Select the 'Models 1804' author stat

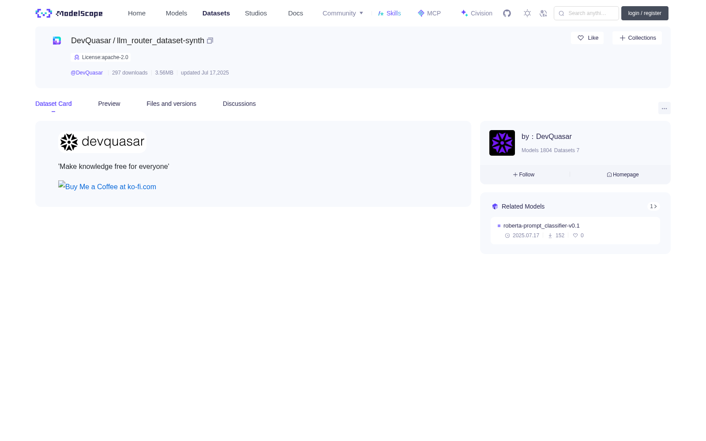click(x=537, y=150)
